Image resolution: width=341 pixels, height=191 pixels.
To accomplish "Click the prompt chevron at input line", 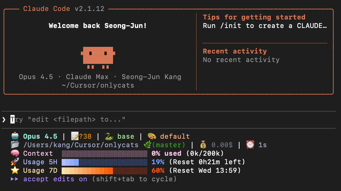I will pos(4,120).
